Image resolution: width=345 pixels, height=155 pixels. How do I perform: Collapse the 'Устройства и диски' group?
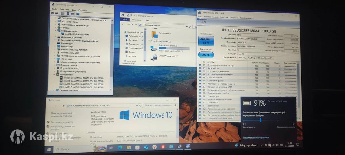point(149,41)
